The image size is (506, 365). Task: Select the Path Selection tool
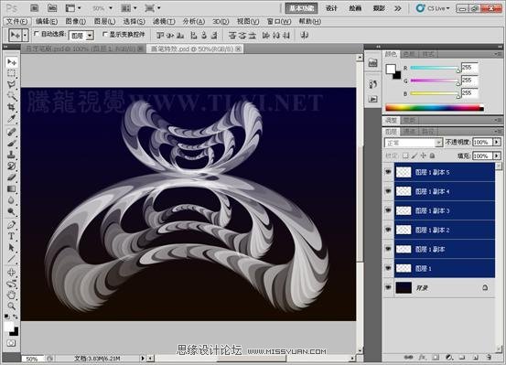[12, 247]
